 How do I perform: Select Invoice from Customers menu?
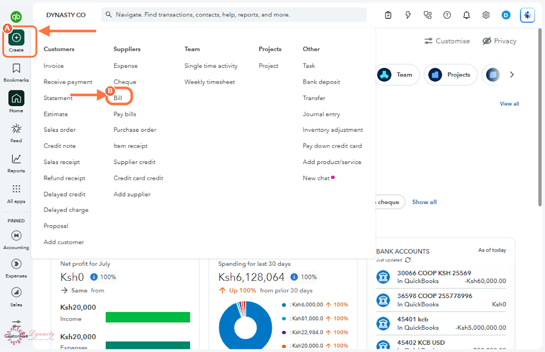point(54,66)
